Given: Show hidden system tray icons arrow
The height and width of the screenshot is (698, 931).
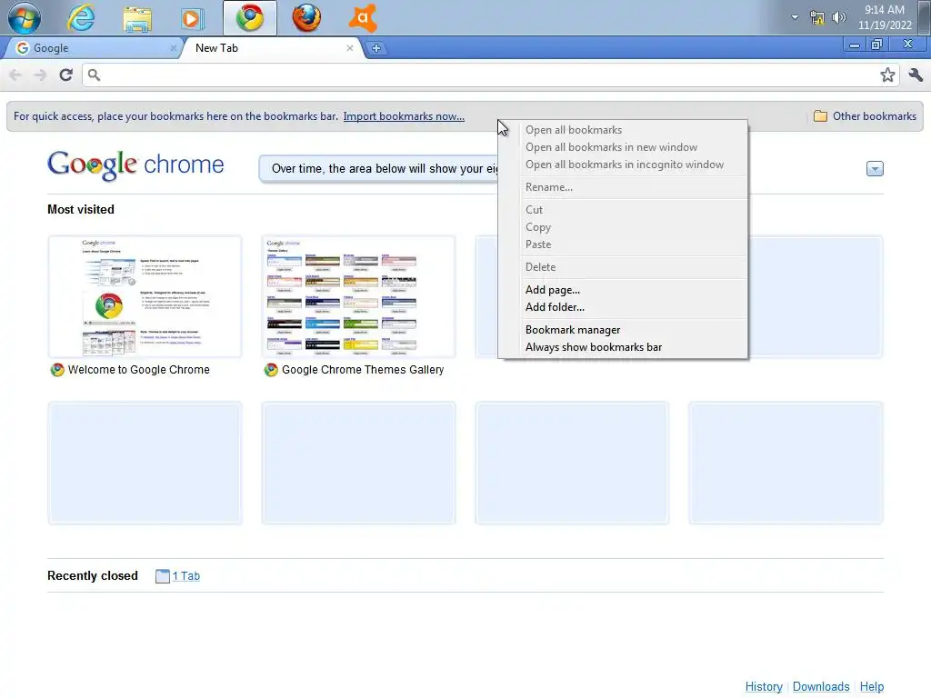Looking at the screenshot, I should point(795,17).
